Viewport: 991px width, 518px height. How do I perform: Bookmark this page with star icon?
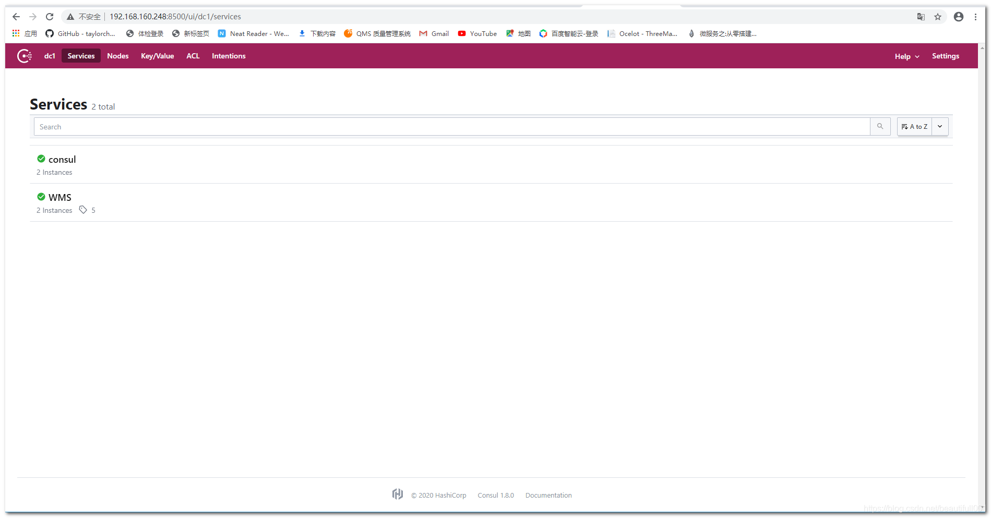(x=938, y=17)
